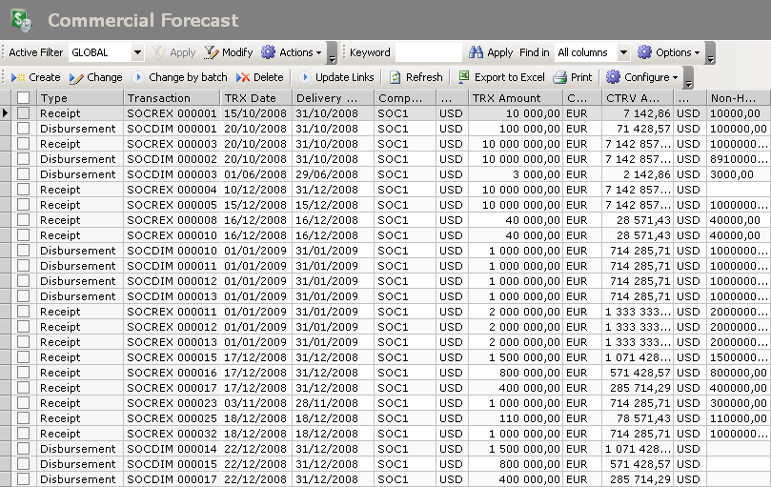
Task: Open the Options menu
Action: [x=668, y=53]
